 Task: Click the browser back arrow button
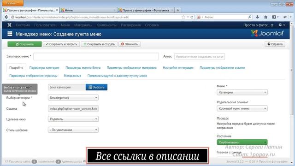click(x=6, y=17)
